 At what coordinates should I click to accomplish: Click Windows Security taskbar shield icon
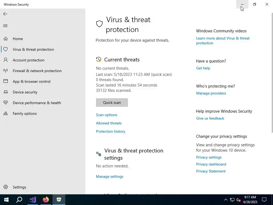(x=59, y=200)
